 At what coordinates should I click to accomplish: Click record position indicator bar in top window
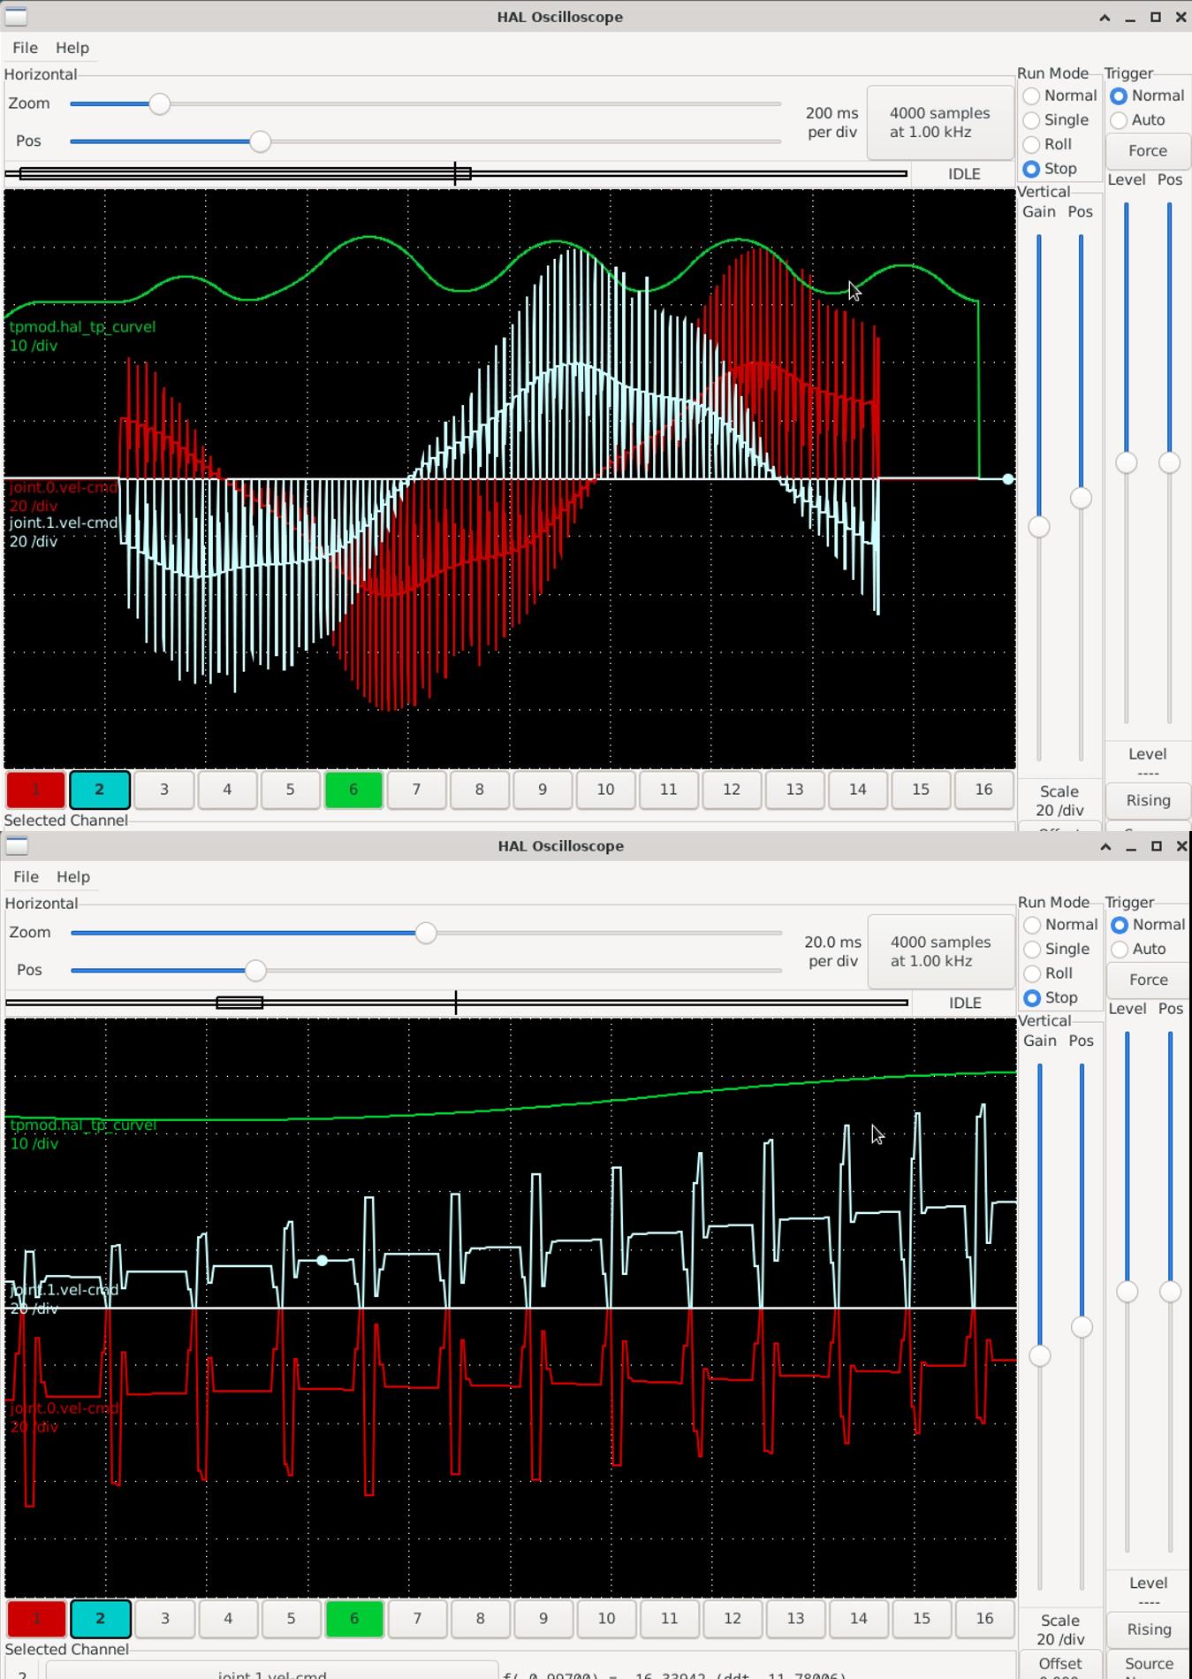point(456,173)
